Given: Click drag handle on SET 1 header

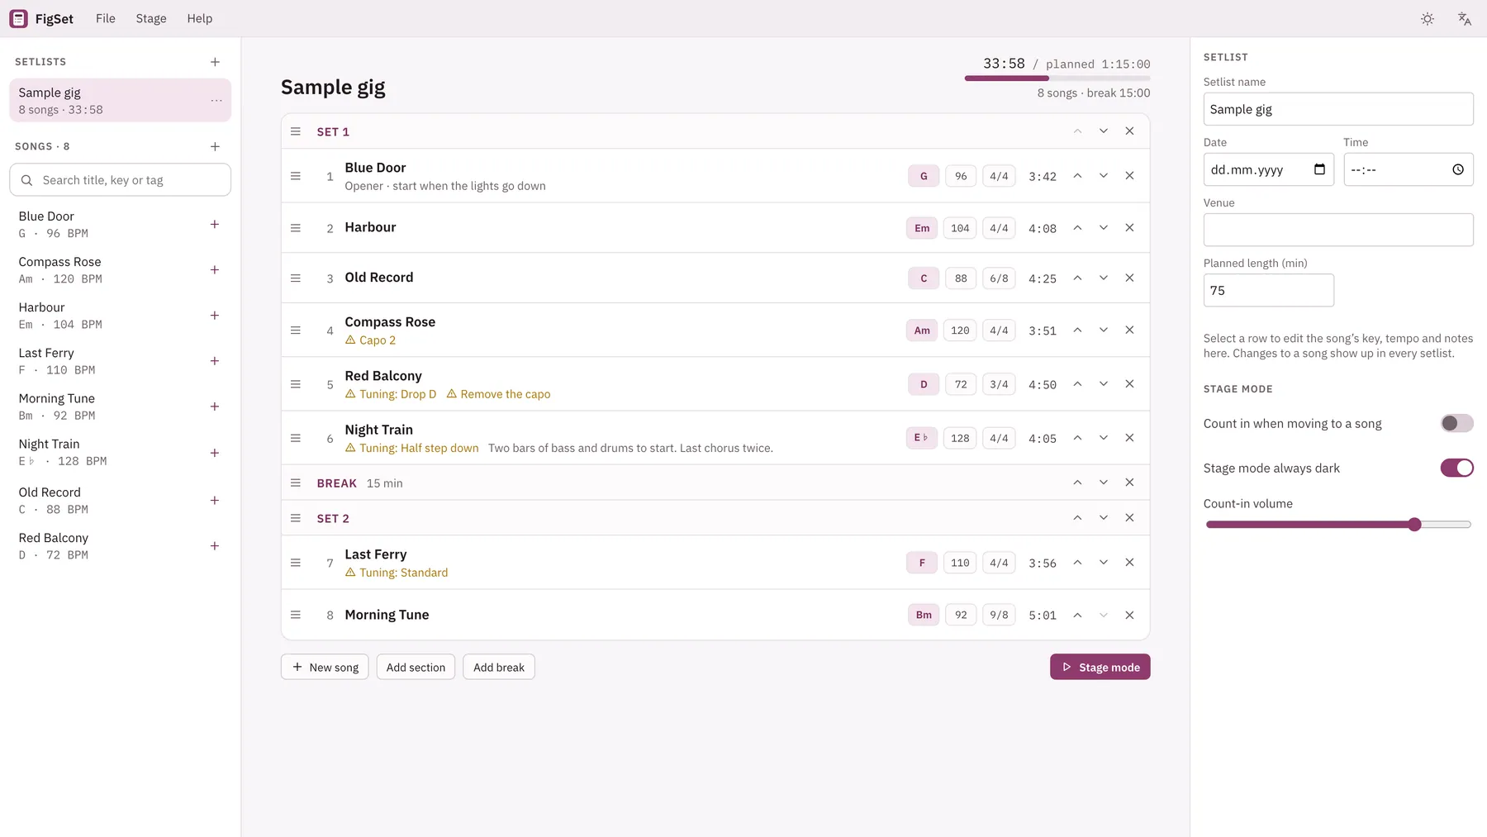Looking at the screenshot, I should tap(296, 131).
